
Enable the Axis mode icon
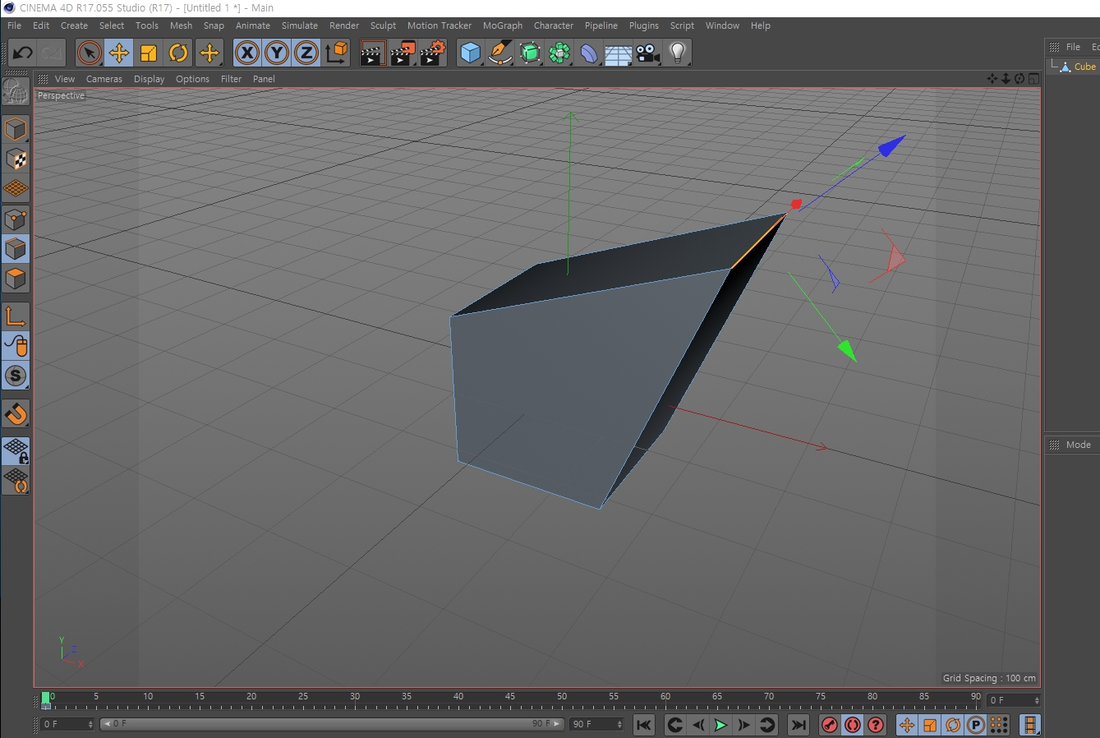coord(16,316)
